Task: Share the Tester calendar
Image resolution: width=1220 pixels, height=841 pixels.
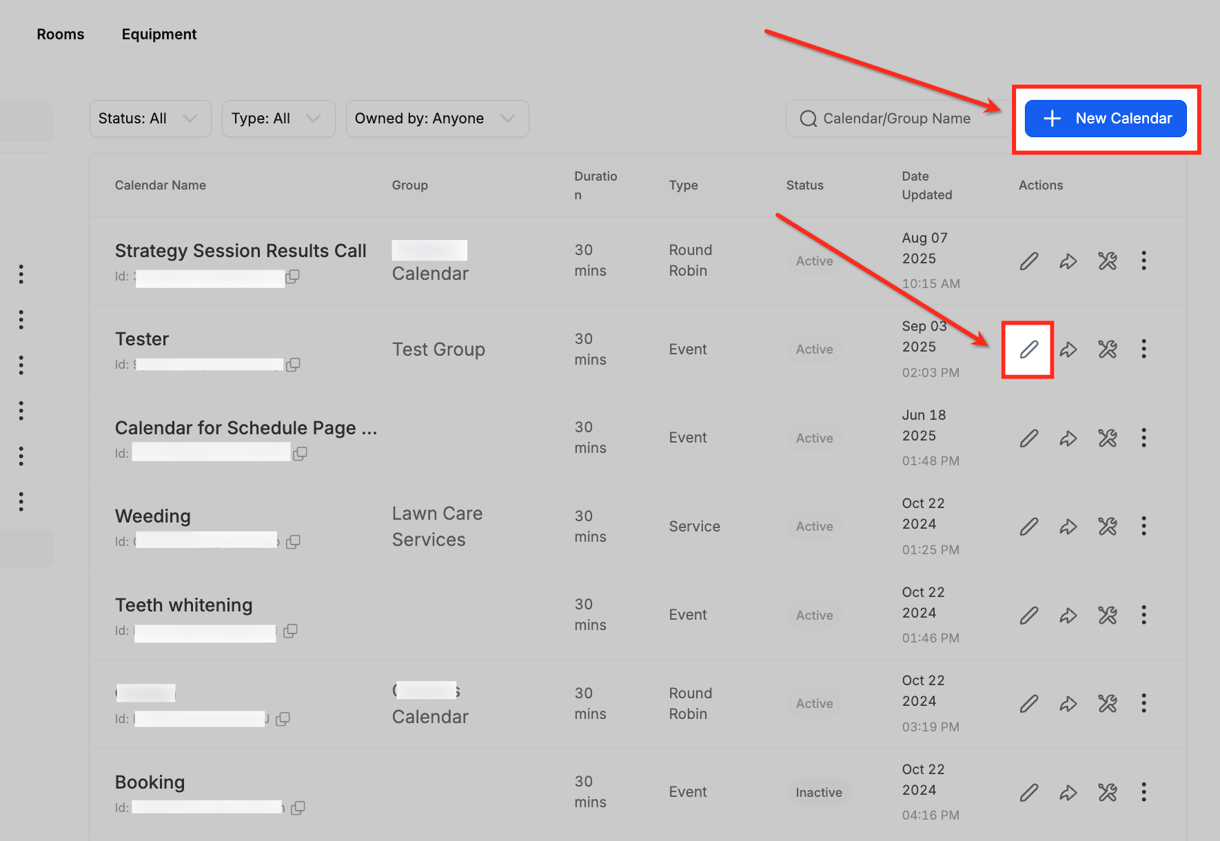Action: (x=1068, y=349)
